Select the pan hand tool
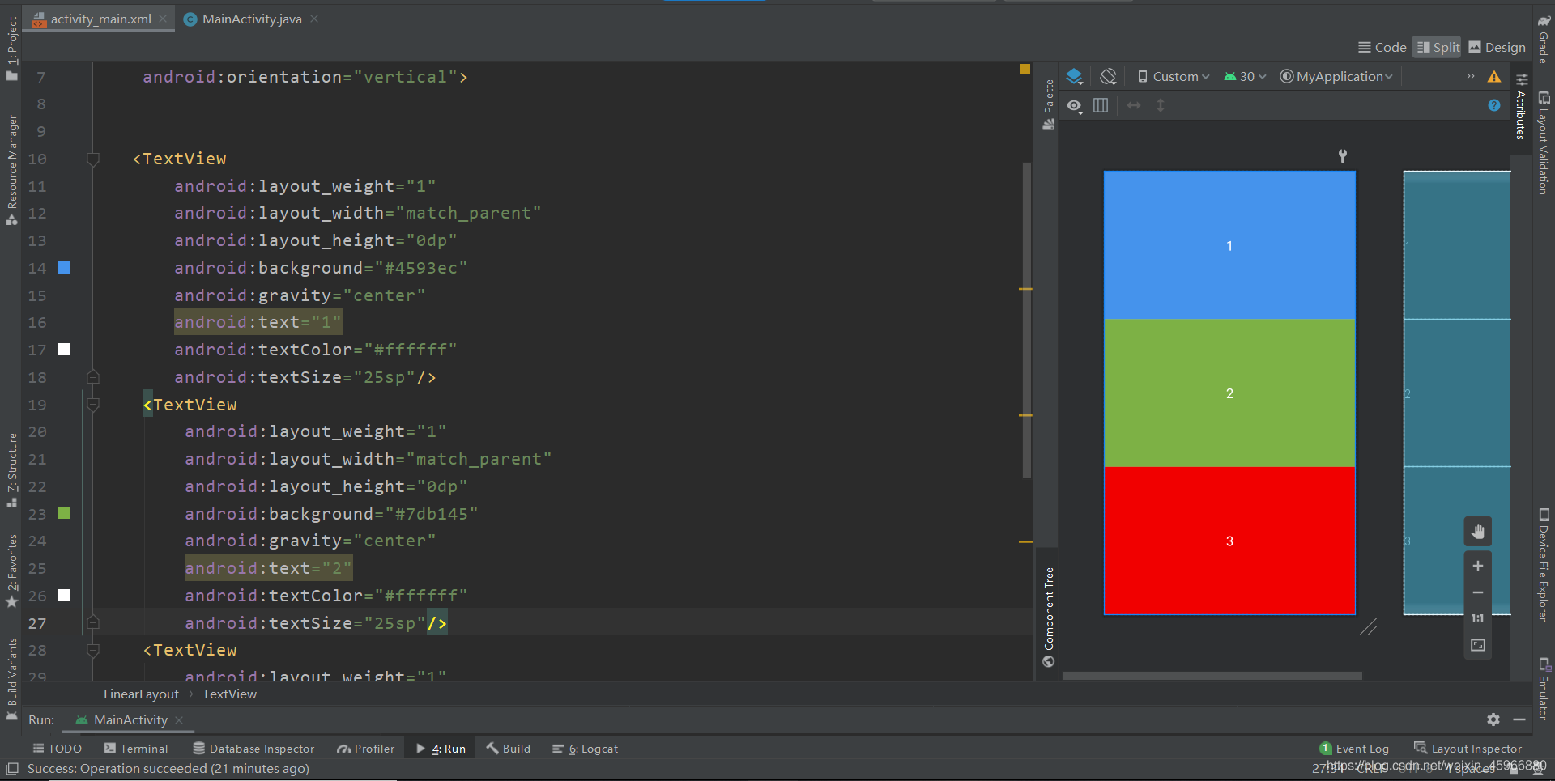 [1478, 532]
